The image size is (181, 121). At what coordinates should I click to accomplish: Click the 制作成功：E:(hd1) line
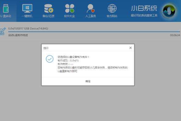(68, 60)
